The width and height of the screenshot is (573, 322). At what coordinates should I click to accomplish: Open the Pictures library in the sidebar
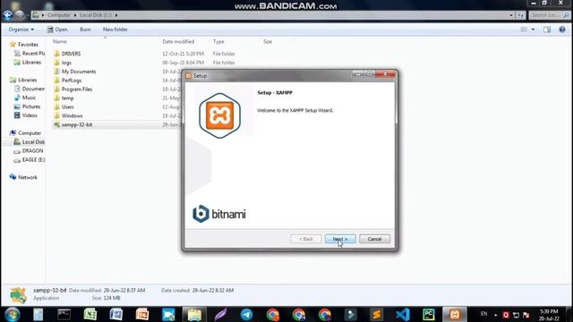(31, 106)
